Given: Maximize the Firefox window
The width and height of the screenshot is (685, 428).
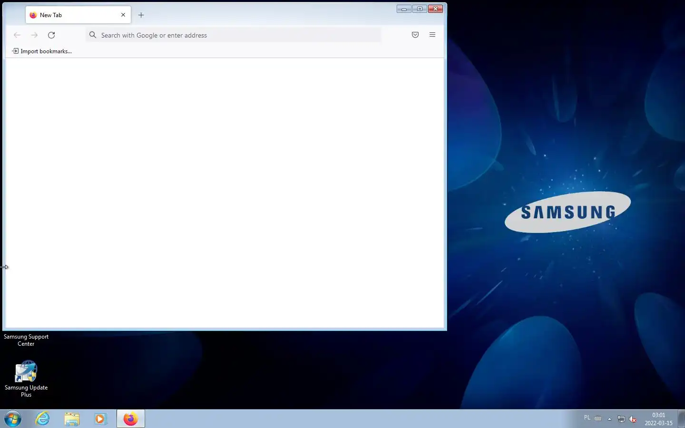Looking at the screenshot, I should pyautogui.click(x=420, y=9).
